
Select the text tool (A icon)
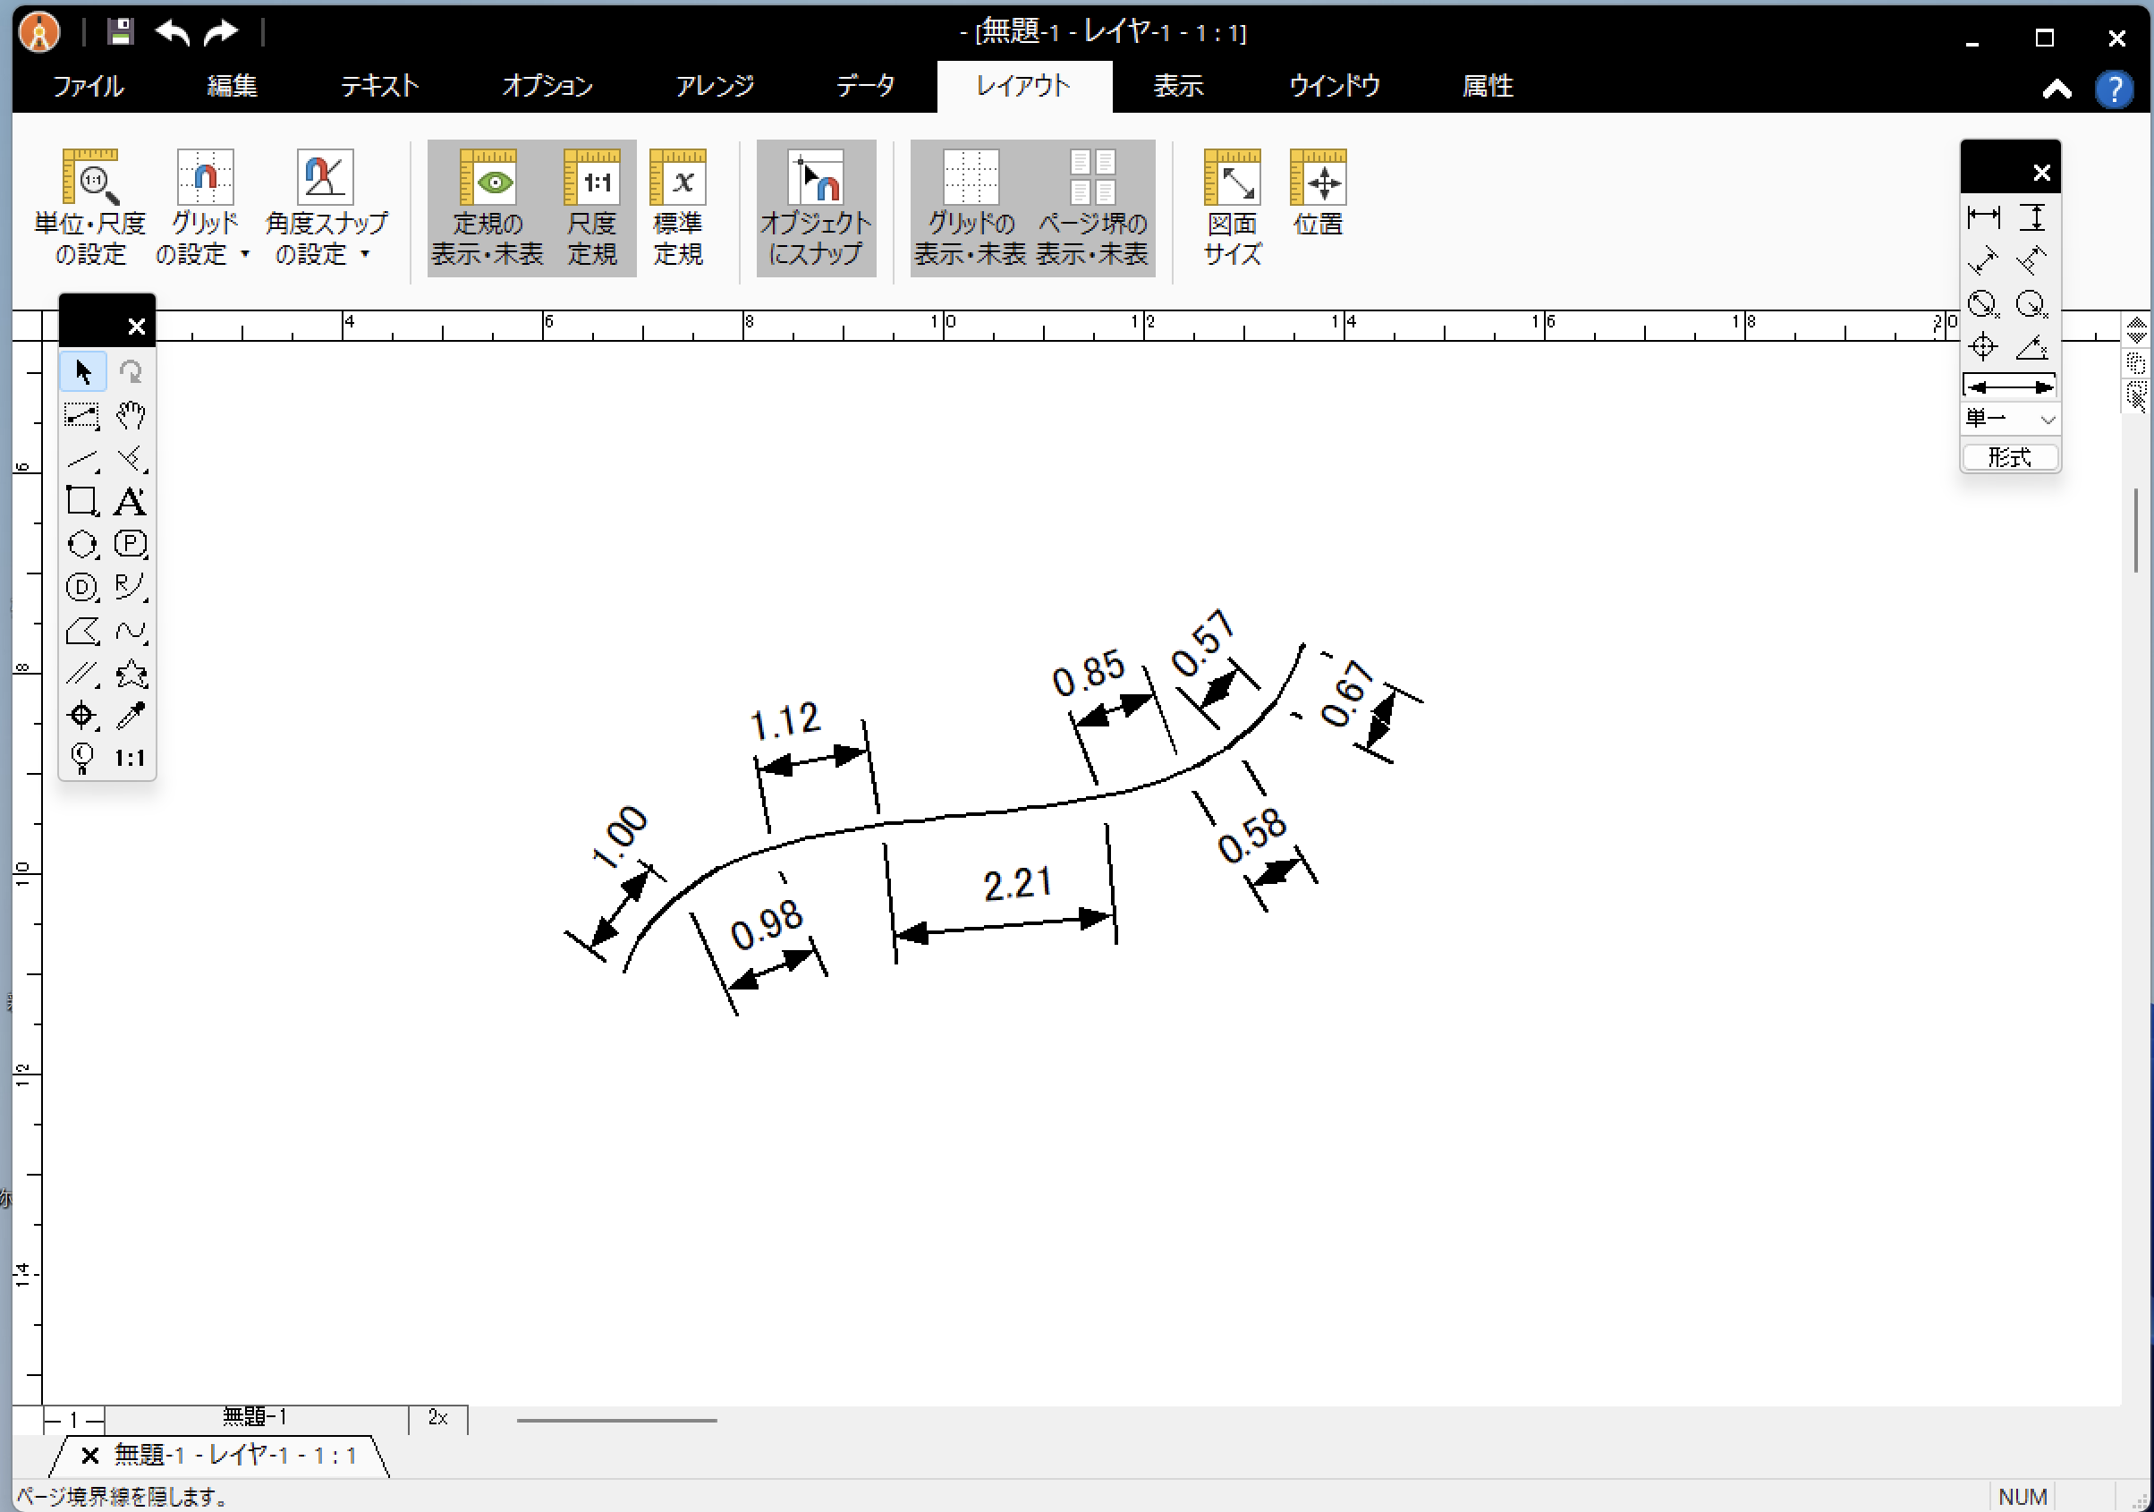[130, 501]
